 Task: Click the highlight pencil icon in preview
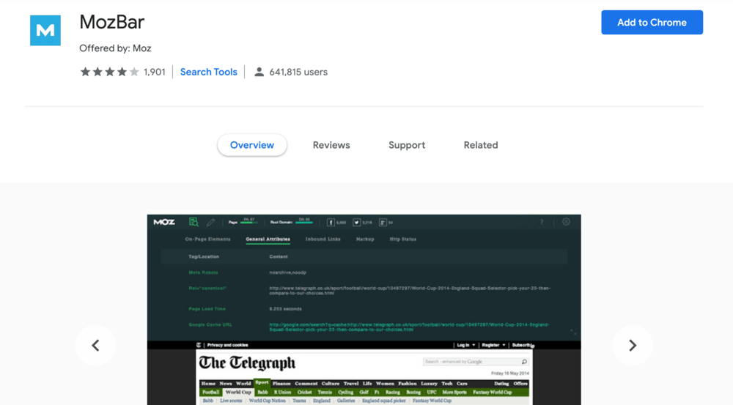coord(211,223)
